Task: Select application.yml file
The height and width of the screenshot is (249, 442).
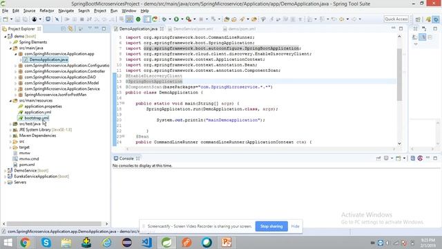Action: [x=38, y=112]
